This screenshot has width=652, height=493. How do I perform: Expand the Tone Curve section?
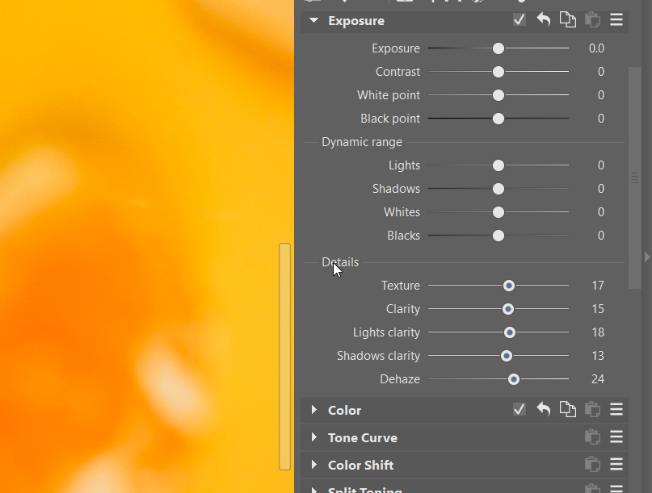click(x=313, y=437)
